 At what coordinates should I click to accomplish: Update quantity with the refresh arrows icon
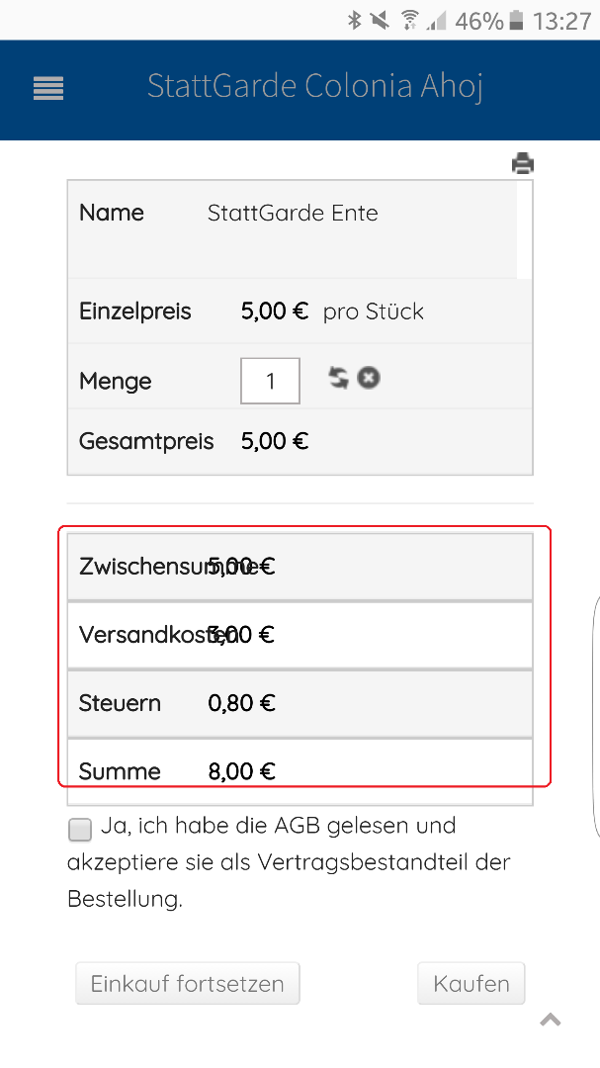pyautogui.click(x=339, y=378)
